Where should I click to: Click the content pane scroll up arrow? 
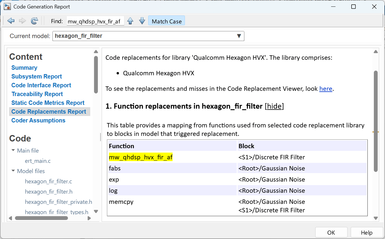376,52
